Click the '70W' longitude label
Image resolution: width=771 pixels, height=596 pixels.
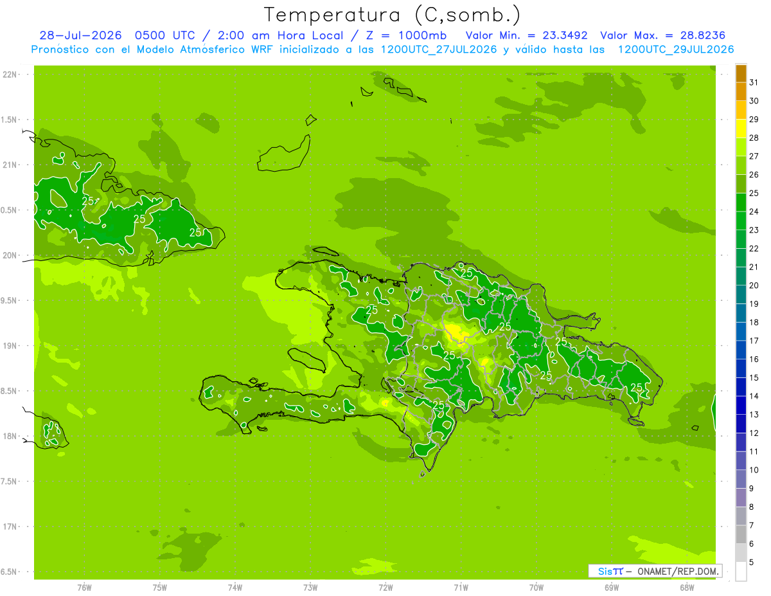point(536,587)
